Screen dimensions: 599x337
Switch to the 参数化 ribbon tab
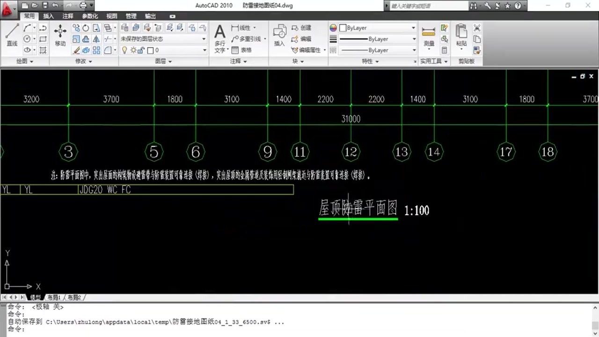pos(90,16)
